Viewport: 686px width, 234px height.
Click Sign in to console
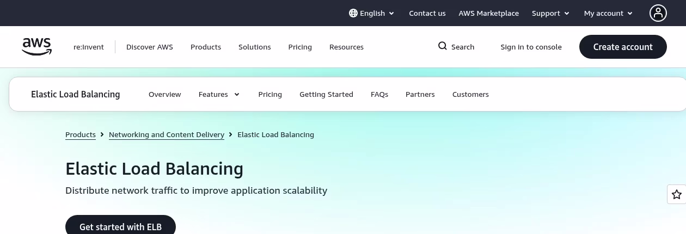pyautogui.click(x=531, y=47)
